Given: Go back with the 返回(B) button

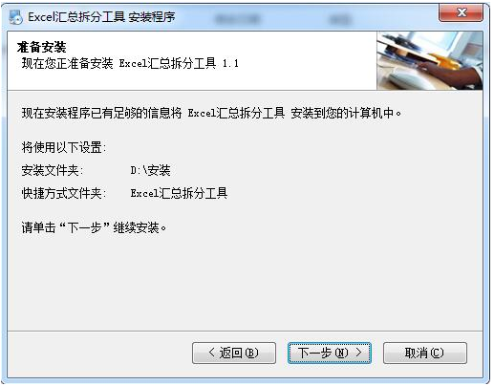Looking at the screenshot, I should 234,353.
